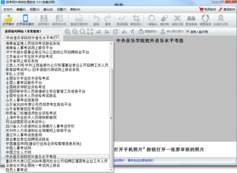Choose 中国卫生人才网 in dropdown list

point(18,152)
